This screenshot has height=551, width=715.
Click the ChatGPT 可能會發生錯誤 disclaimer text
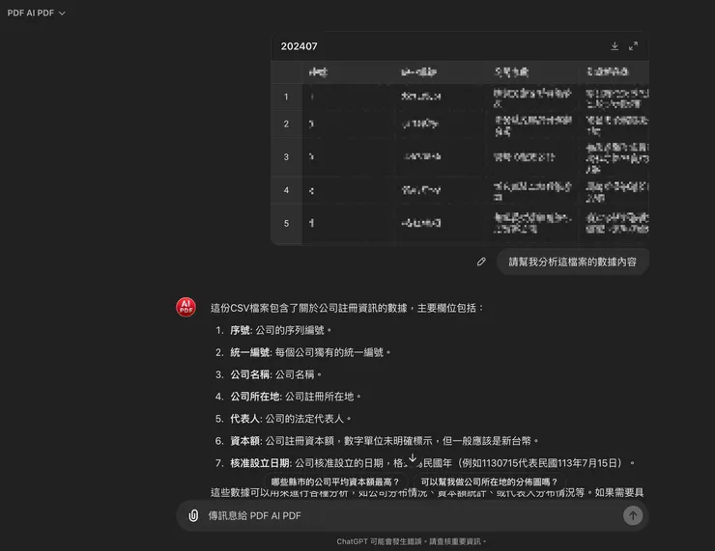point(412,541)
